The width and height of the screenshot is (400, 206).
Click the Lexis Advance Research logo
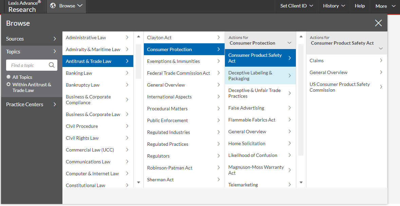click(24, 7)
